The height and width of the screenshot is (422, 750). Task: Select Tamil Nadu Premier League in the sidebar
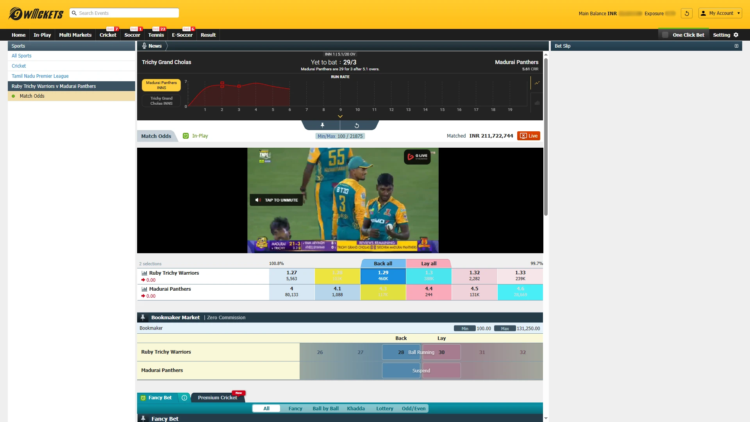(40, 76)
